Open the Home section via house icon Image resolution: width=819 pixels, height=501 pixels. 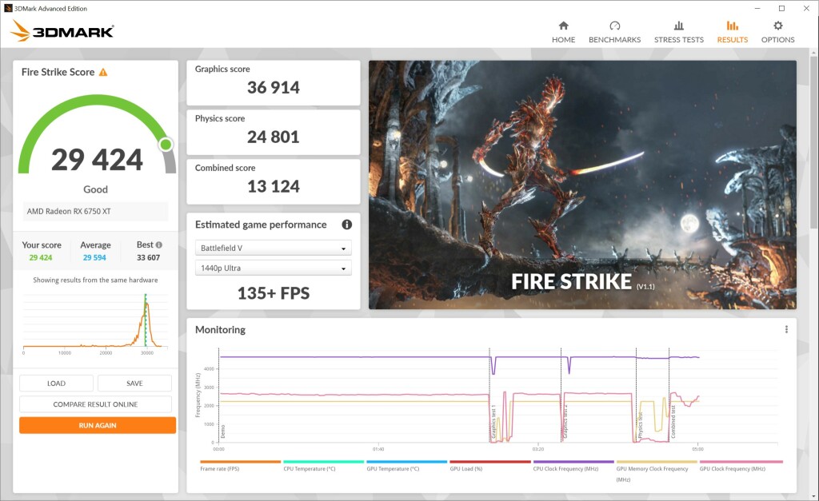[563, 26]
